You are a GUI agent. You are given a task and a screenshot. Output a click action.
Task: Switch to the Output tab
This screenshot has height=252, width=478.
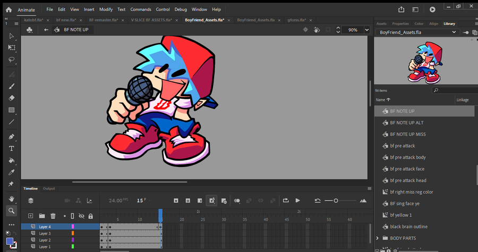click(x=49, y=189)
